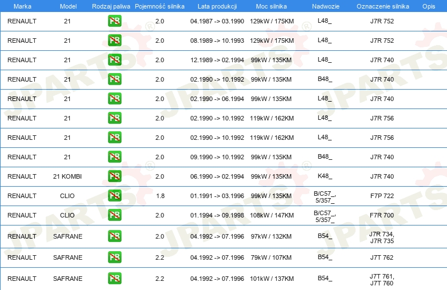Click the 'F7P 722' engine code cell

[382, 196]
